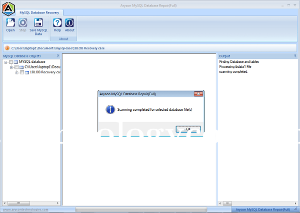Minimize the Aryson main window
300x213 pixels.
(x=282, y=5)
